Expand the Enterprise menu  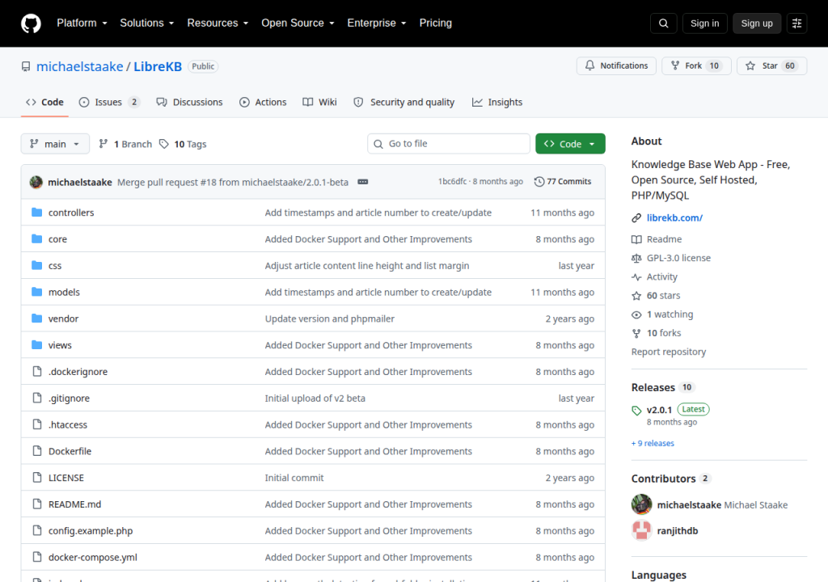[377, 23]
